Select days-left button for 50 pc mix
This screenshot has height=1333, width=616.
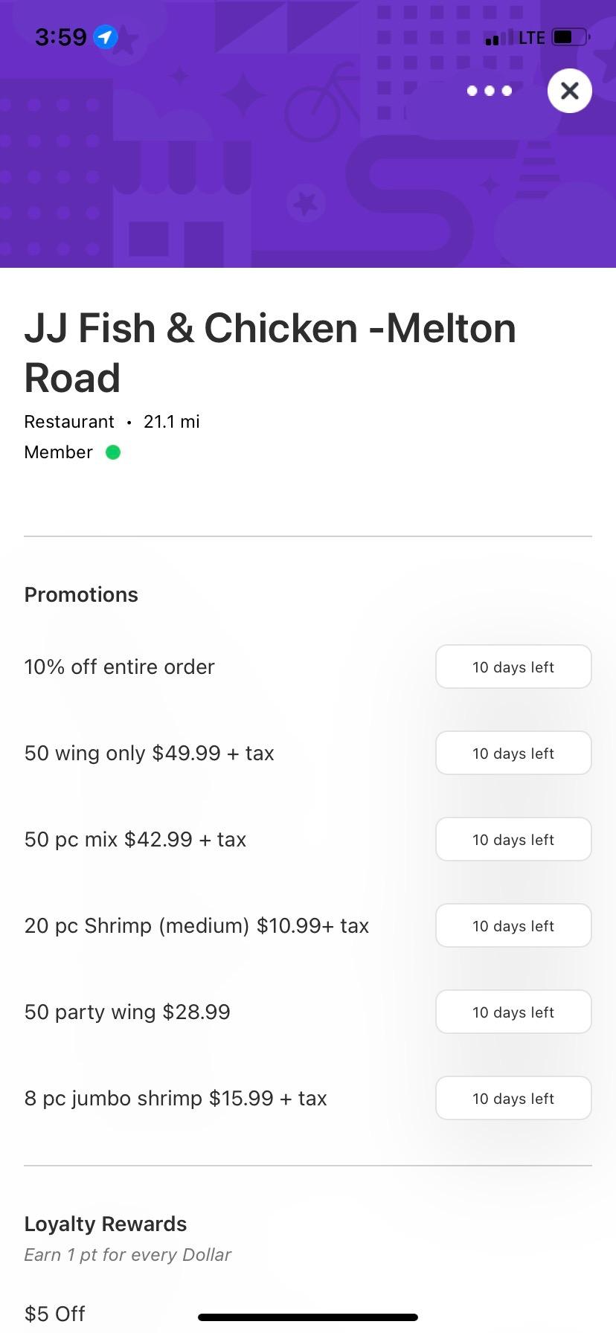click(x=513, y=840)
